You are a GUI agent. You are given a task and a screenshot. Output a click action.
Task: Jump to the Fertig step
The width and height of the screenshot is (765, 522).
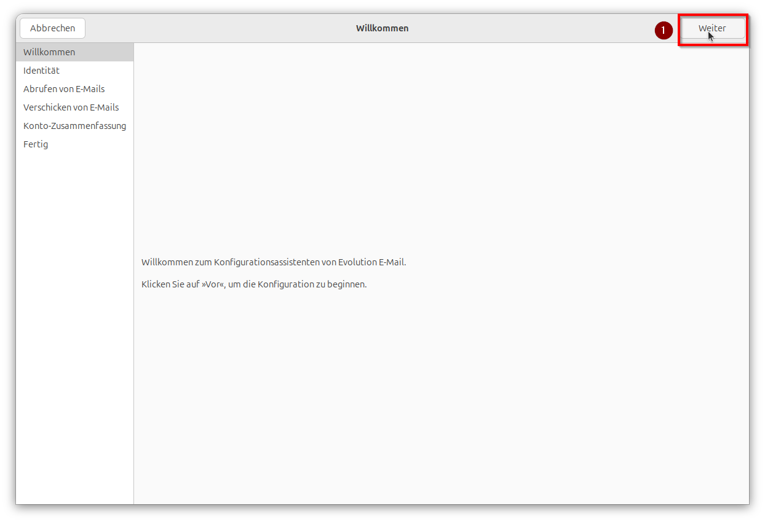(x=36, y=144)
